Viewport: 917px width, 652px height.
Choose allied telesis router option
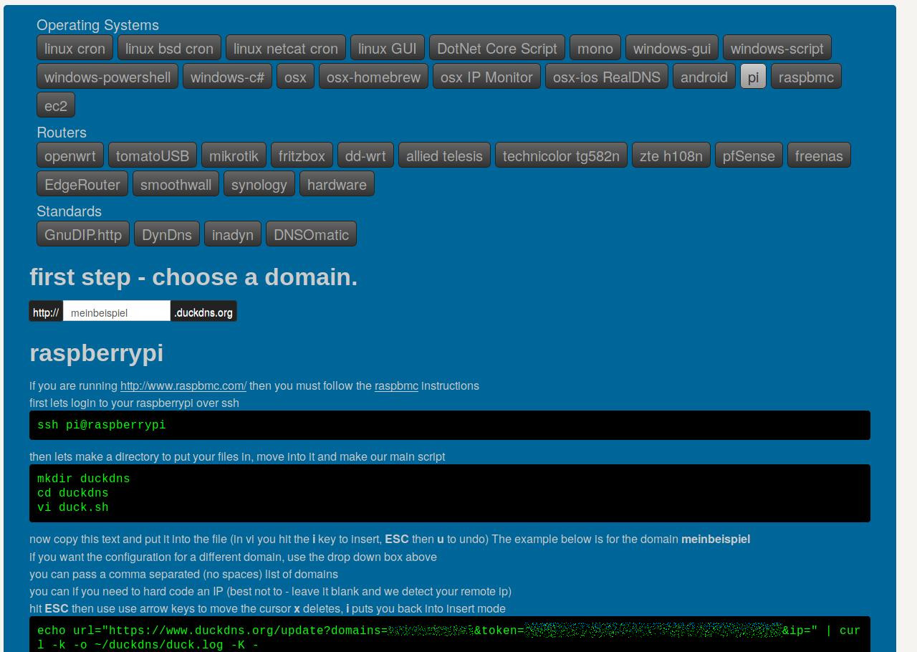pos(444,155)
